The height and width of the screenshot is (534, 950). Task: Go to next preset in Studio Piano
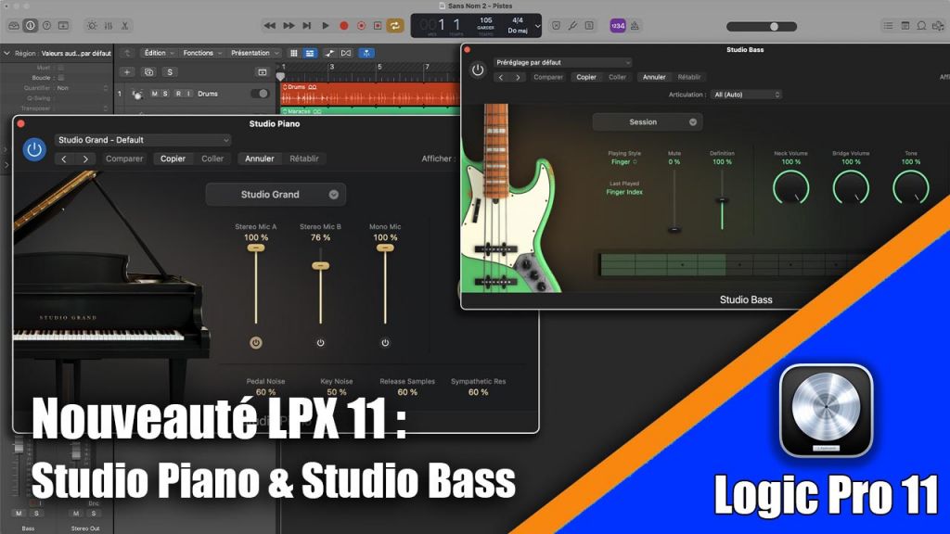(x=85, y=159)
